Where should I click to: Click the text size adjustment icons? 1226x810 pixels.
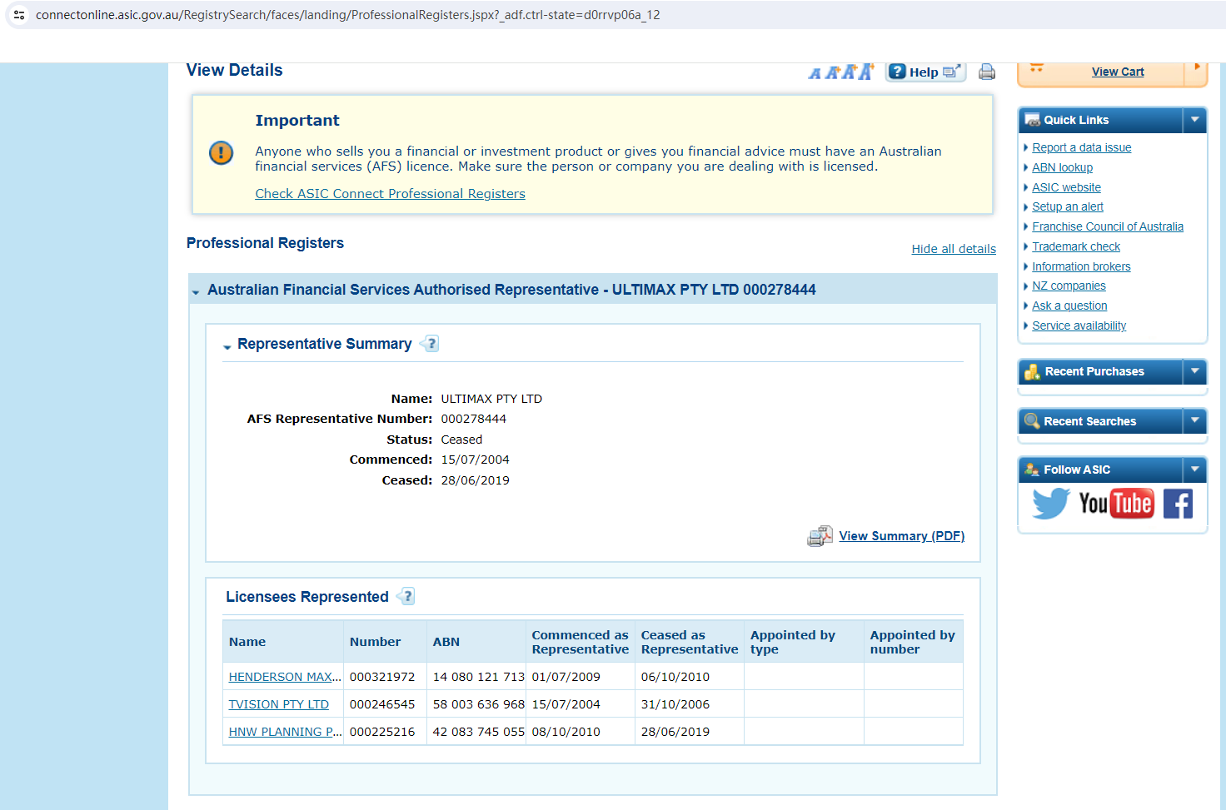tap(840, 72)
